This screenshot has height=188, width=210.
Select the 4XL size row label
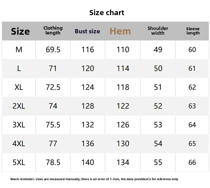point(19,144)
